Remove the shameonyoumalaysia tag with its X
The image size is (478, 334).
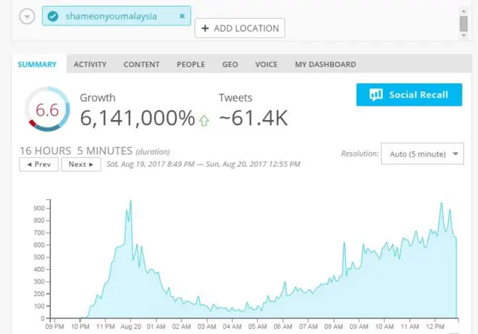(x=181, y=16)
